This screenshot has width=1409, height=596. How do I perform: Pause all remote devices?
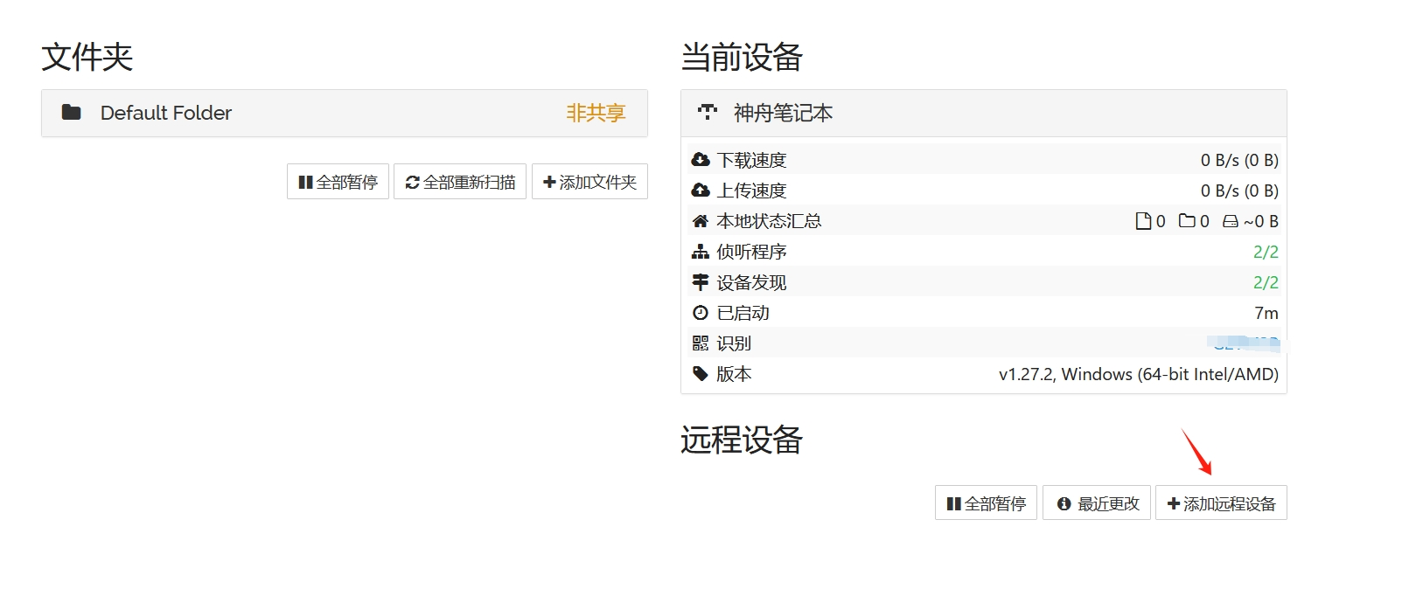click(x=986, y=503)
